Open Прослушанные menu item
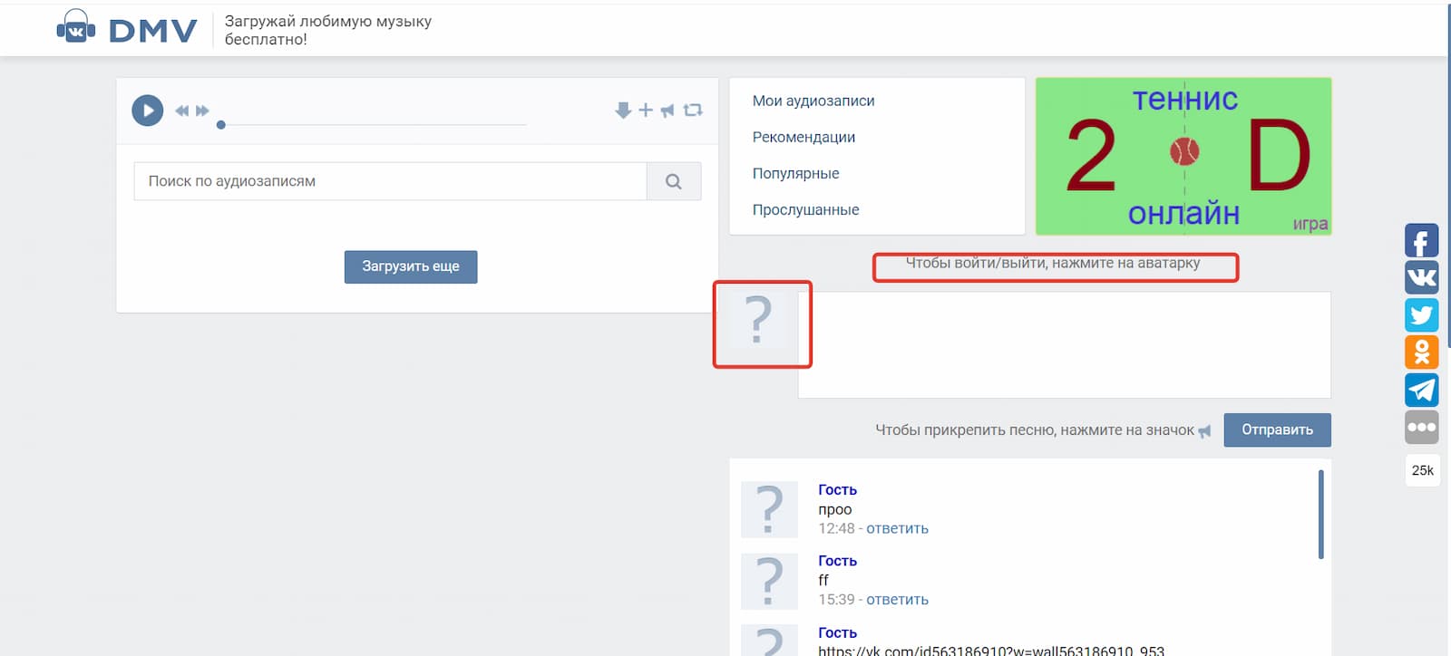This screenshot has width=1451, height=656. 805,209
